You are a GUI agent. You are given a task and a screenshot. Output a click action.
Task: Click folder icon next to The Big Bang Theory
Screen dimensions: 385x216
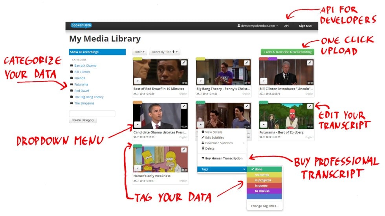point(71,97)
